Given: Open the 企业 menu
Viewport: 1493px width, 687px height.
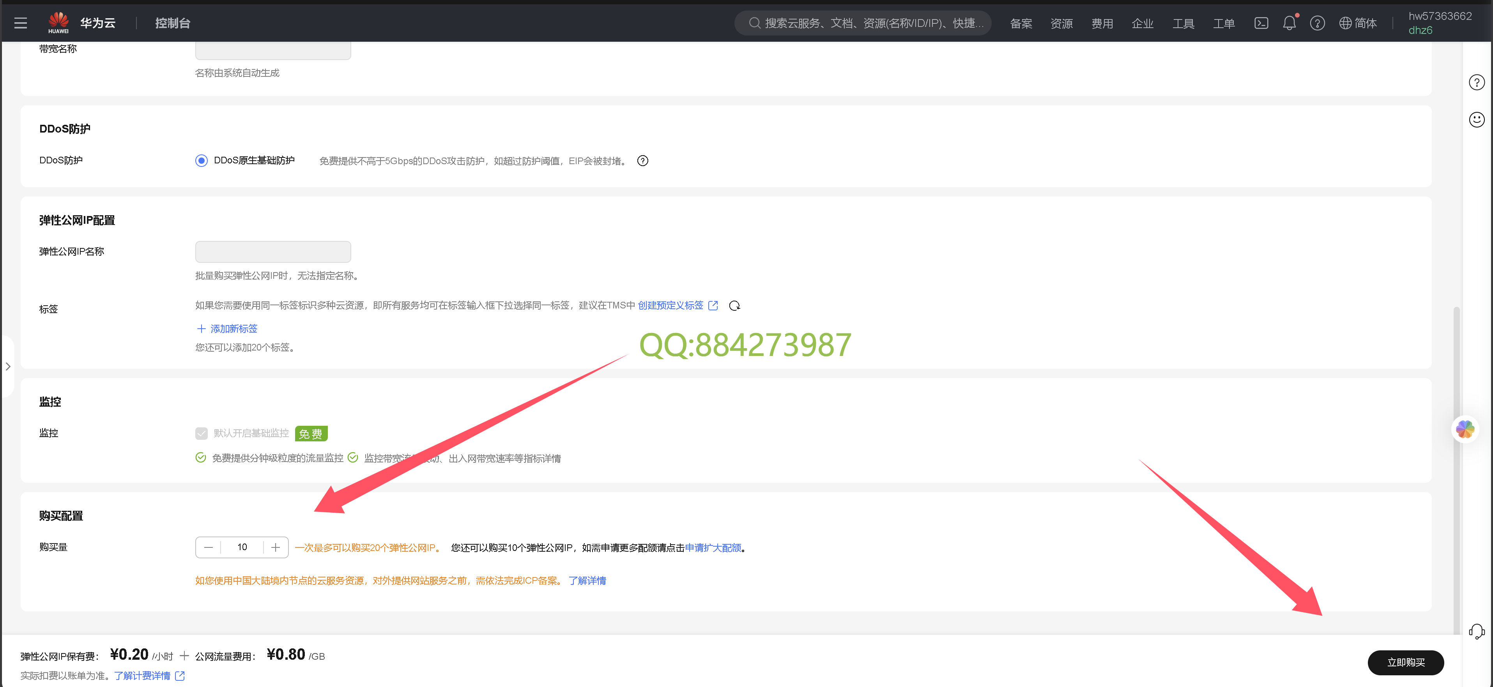Looking at the screenshot, I should (x=1142, y=23).
